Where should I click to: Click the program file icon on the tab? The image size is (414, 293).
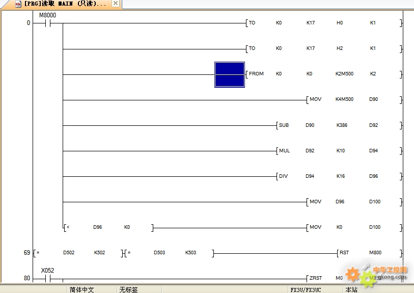[18, 4]
